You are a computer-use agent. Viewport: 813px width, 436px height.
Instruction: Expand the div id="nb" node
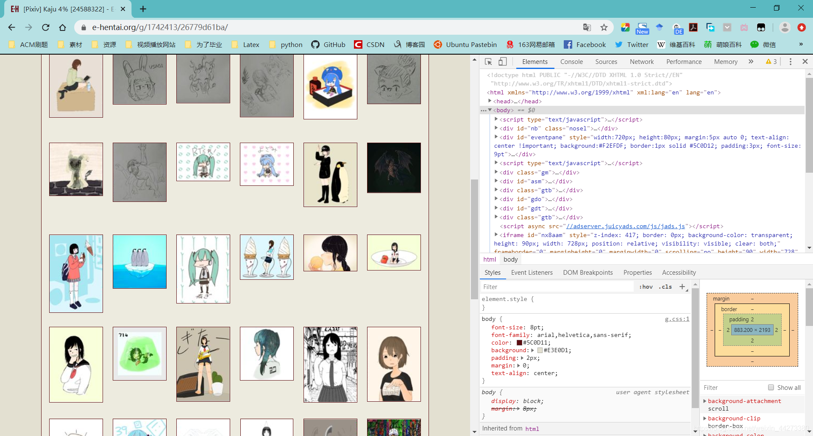pyautogui.click(x=496, y=128)
